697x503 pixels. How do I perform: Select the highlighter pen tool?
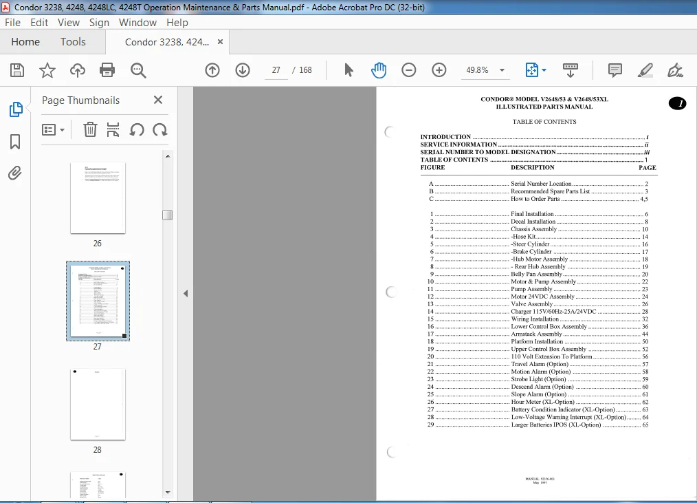tap(645, 70)
